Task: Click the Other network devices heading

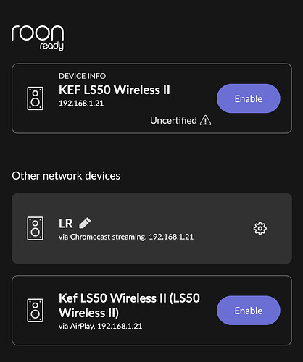Action: click(66, 175)
